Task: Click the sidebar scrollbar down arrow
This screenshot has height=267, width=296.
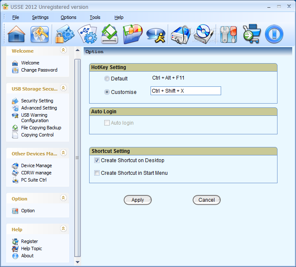Action: click(x=77, y=262)
